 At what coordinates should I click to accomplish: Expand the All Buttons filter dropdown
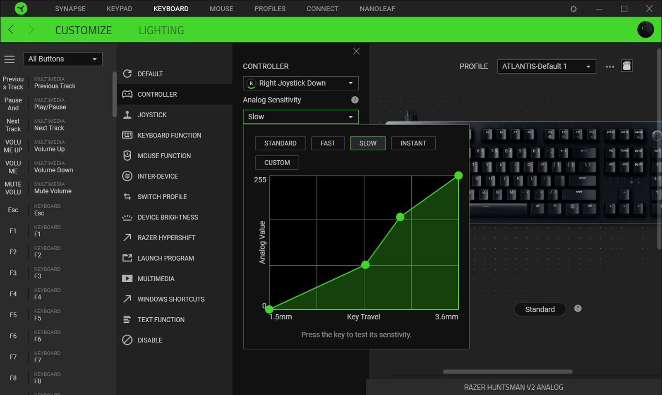click(63, 59)
